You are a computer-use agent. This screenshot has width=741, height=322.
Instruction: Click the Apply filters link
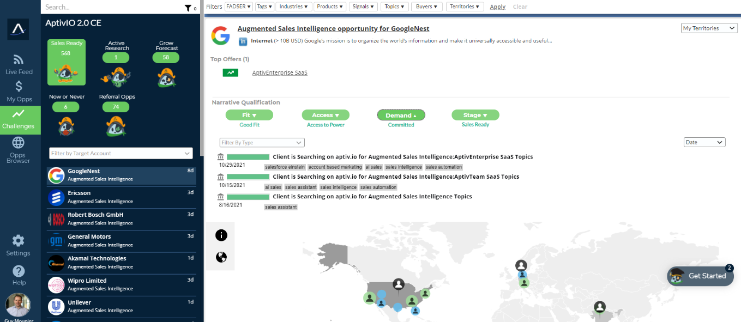pos(497,7)
